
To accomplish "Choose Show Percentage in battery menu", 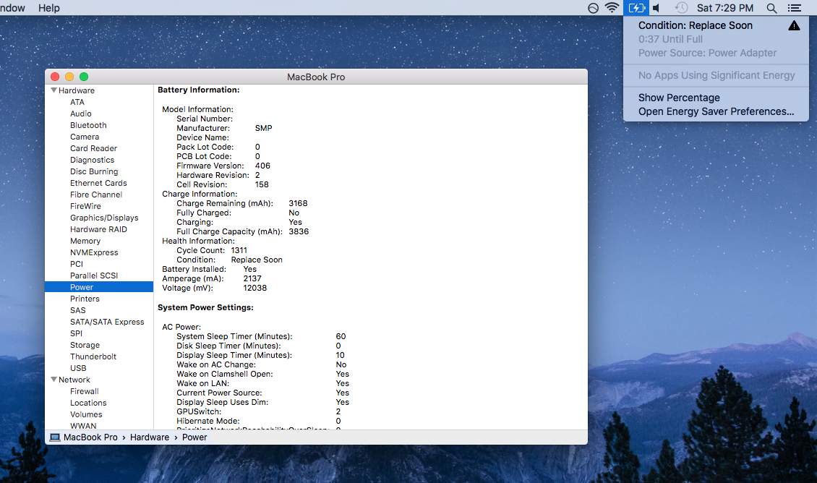I will [679, 98].
